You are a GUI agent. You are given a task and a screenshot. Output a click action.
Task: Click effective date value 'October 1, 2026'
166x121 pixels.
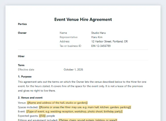74,70
